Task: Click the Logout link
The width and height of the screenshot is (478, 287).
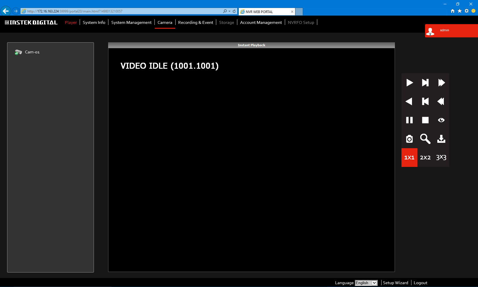Action: (420, 283)
